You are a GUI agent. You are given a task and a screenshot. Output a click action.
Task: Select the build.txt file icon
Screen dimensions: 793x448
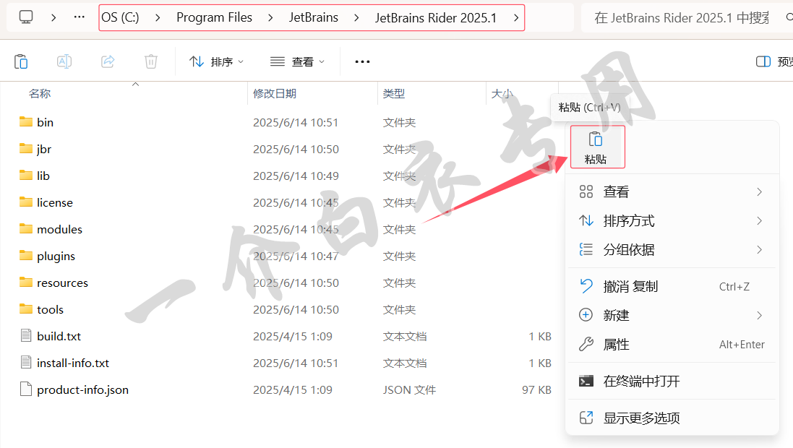[26, 336]
